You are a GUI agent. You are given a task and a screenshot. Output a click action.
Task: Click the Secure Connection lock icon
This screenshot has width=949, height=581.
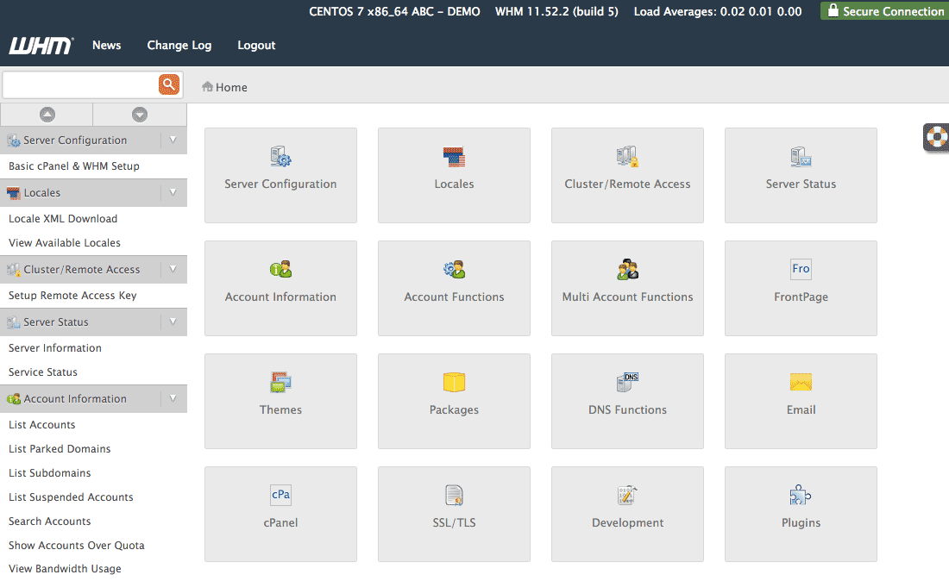(x=833, y=10)
